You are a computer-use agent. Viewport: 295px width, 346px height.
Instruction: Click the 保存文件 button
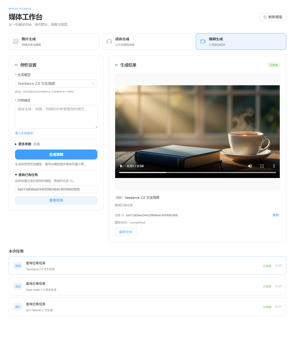[x=126, y=232]
